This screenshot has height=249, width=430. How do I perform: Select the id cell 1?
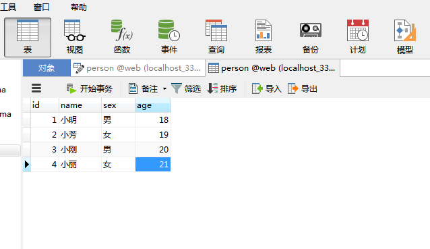point(44,120)
